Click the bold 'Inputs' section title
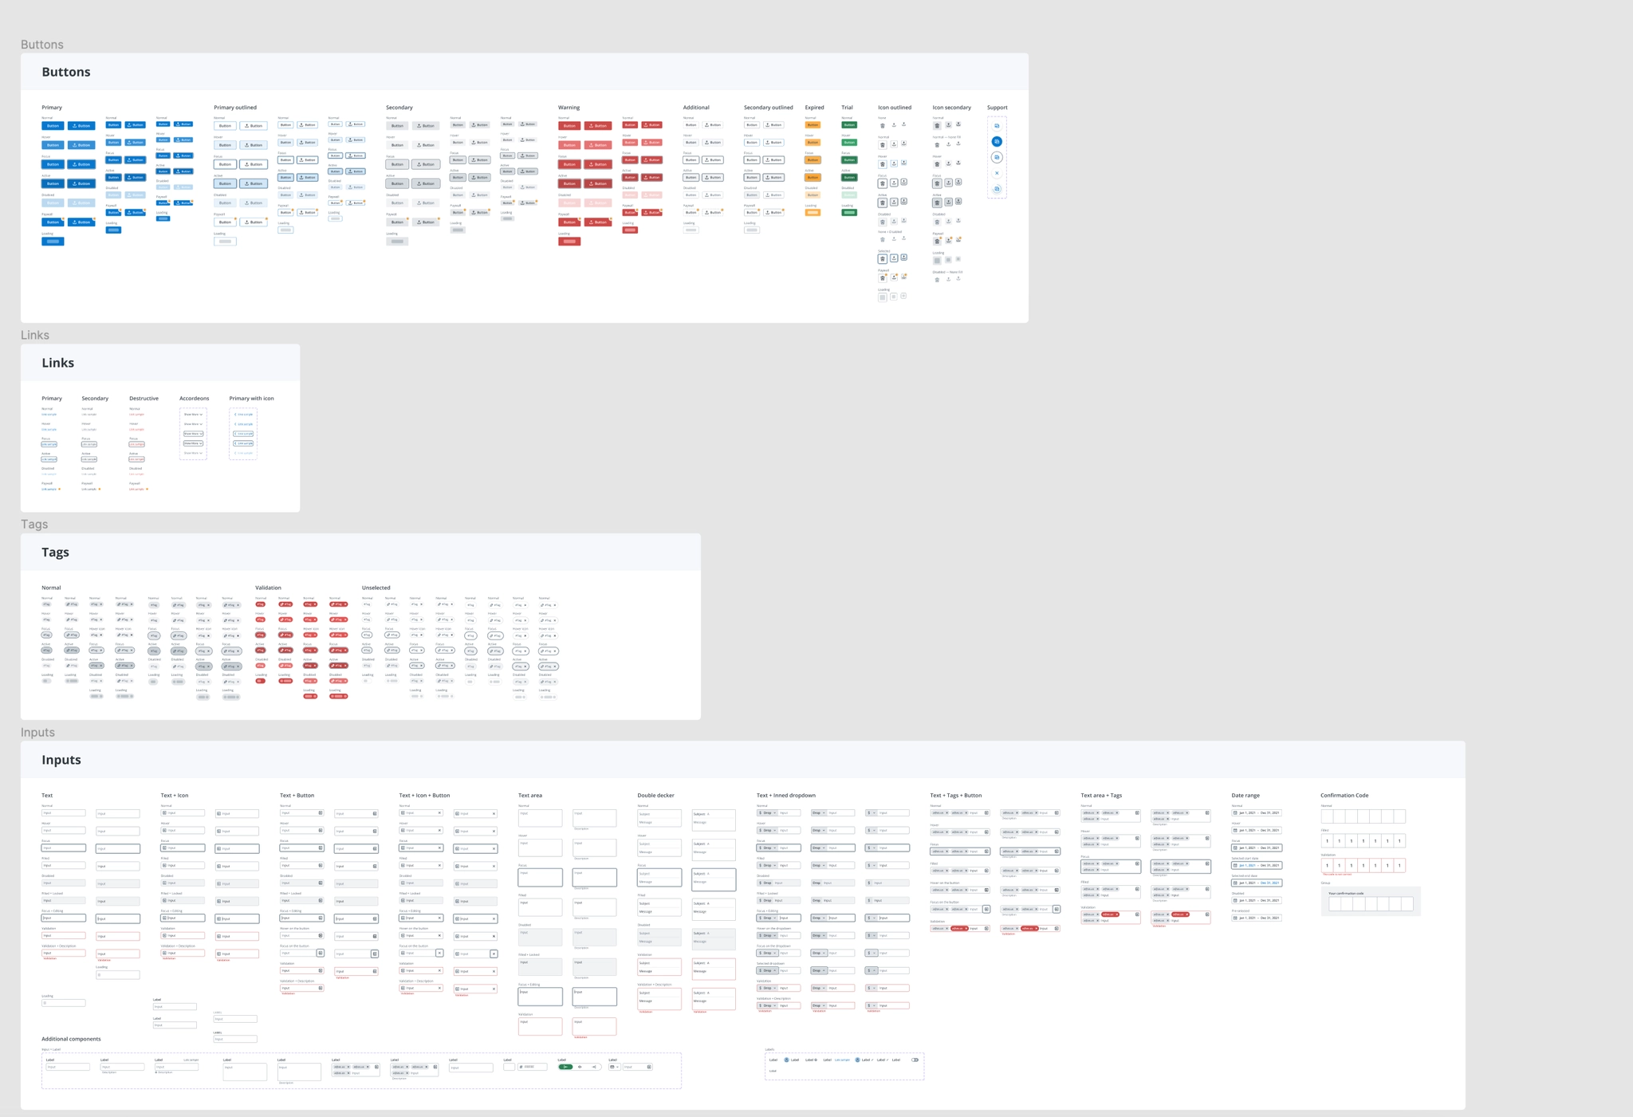Screen dimensions: 1633x1117 [61, 760]
